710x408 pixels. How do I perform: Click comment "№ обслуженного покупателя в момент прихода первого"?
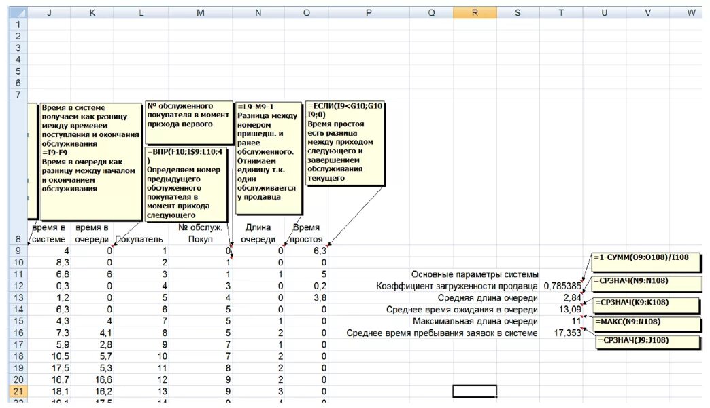pos(188,122)
